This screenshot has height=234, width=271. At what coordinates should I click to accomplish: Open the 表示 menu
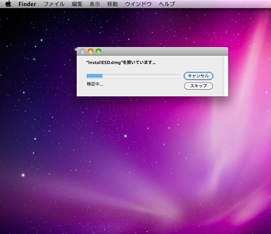(95, 4)
